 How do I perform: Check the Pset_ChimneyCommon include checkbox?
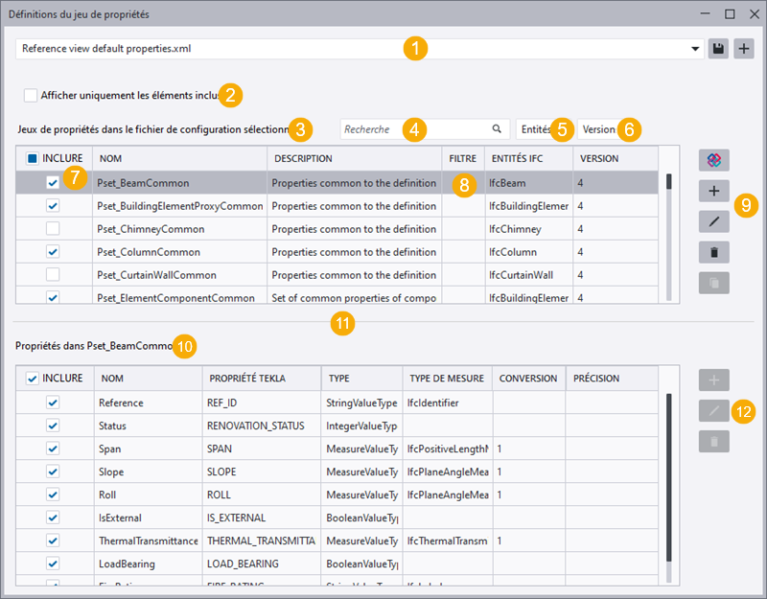coord(54,229)
